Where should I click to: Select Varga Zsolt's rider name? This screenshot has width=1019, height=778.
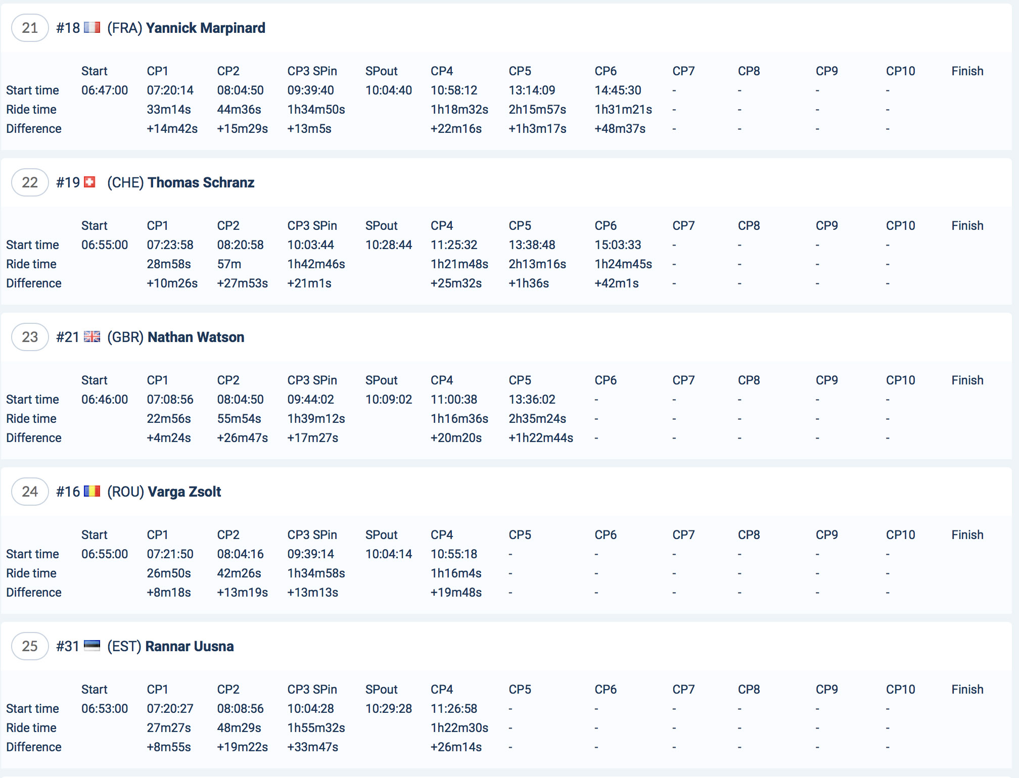click(184, 492)
